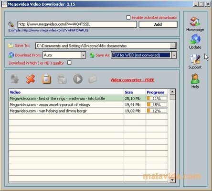The width and height of the screenshot is (212, 191).
Task: Enable autostart downloads checkbox
Action: [128, 17]
